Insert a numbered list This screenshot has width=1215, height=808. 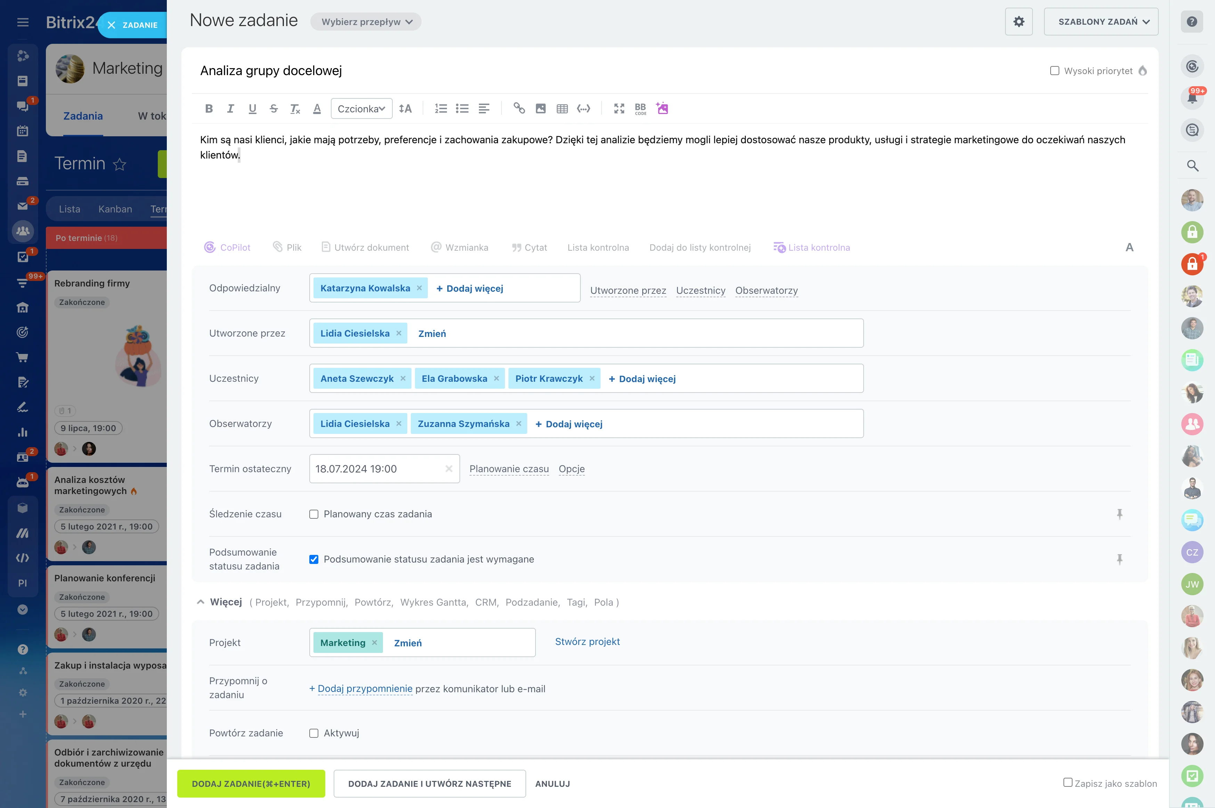click(x=441, y=109)
